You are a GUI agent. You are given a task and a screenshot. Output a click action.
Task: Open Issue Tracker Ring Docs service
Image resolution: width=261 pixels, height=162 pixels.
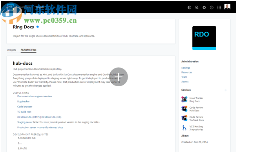[196, 100]
